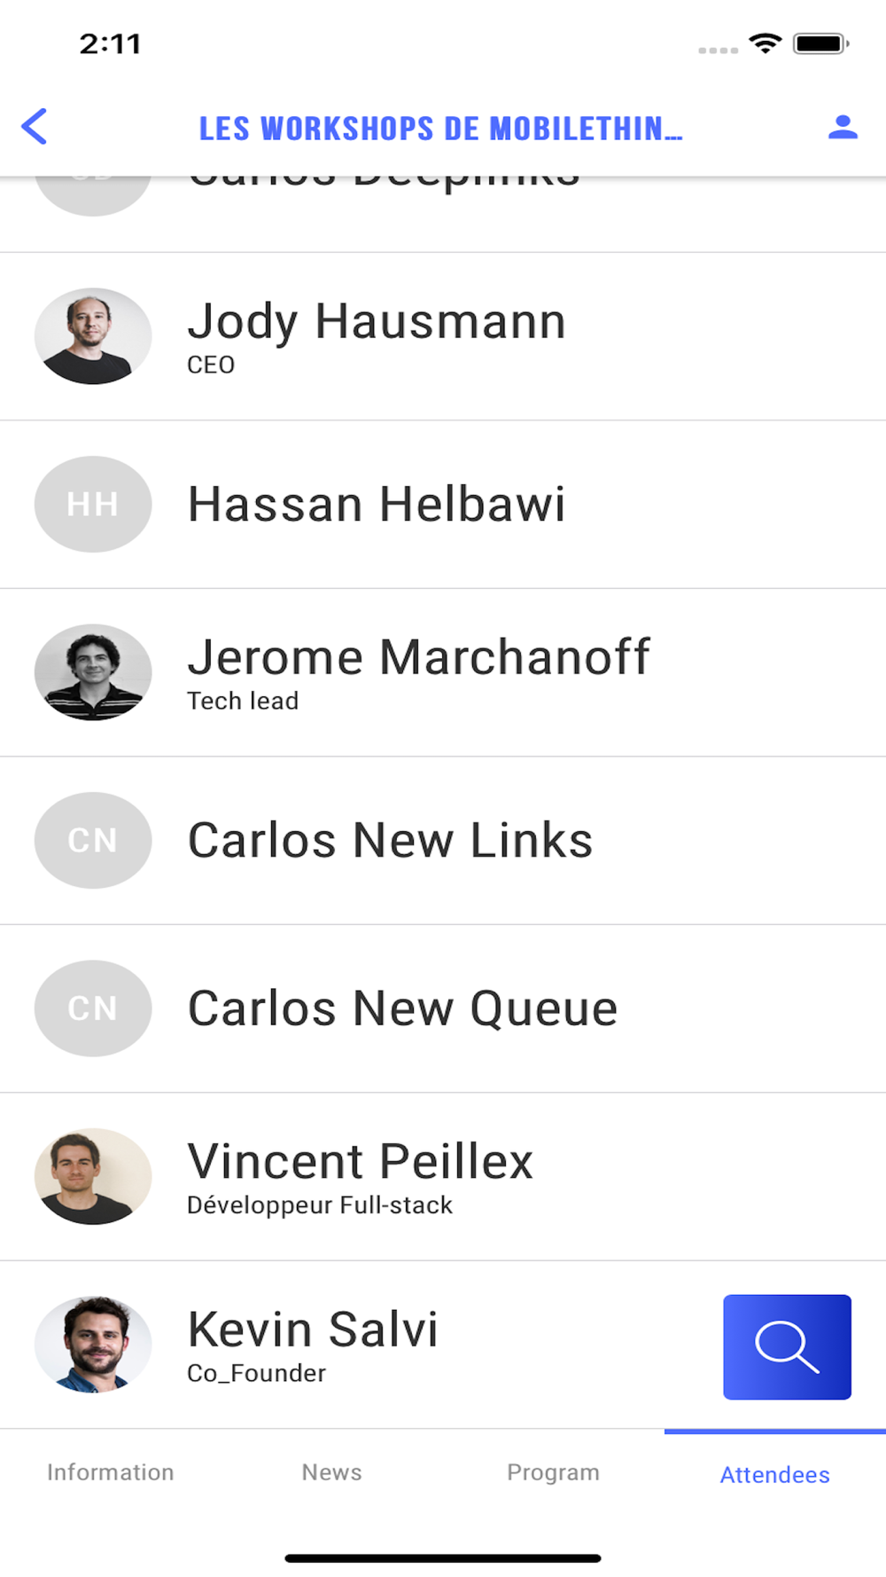Open the News tab

(332, 1472)
